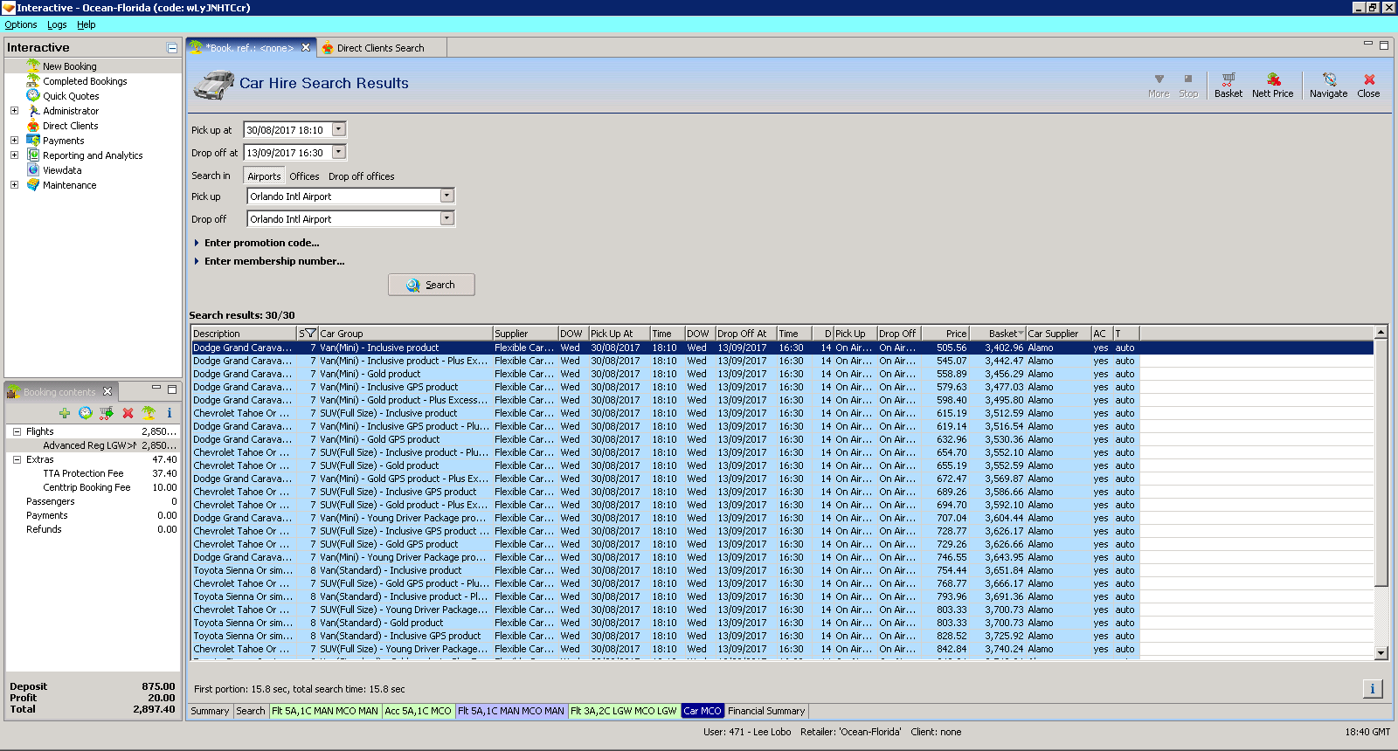Expand the Maintenance tree node
Screen dimensions: 1398x751
pyautogui.click(x=14, y=185)
